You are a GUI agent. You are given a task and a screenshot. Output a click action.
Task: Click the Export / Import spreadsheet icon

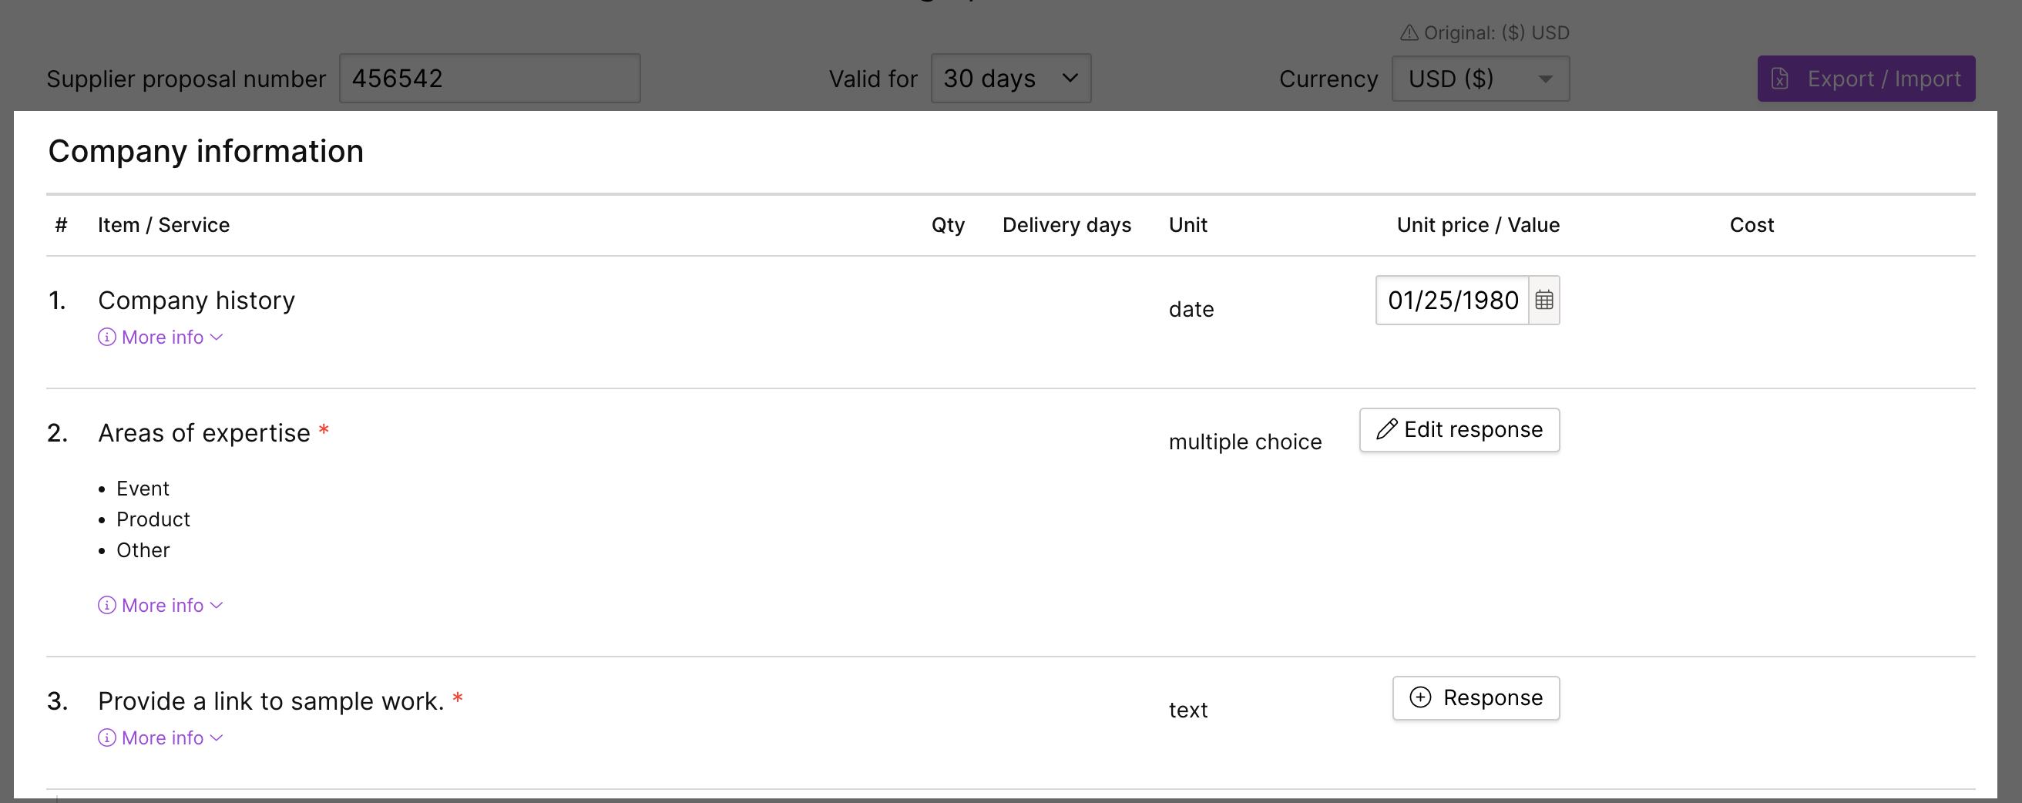[x=1779, y=79]
